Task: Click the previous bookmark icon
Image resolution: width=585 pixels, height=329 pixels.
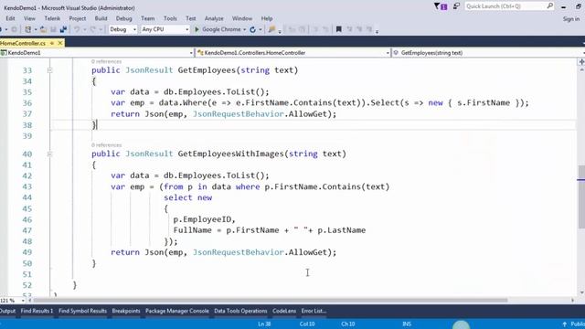Action: (x=349, y=29)
